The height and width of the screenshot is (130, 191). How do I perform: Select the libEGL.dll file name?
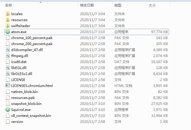tap(19, 68)
